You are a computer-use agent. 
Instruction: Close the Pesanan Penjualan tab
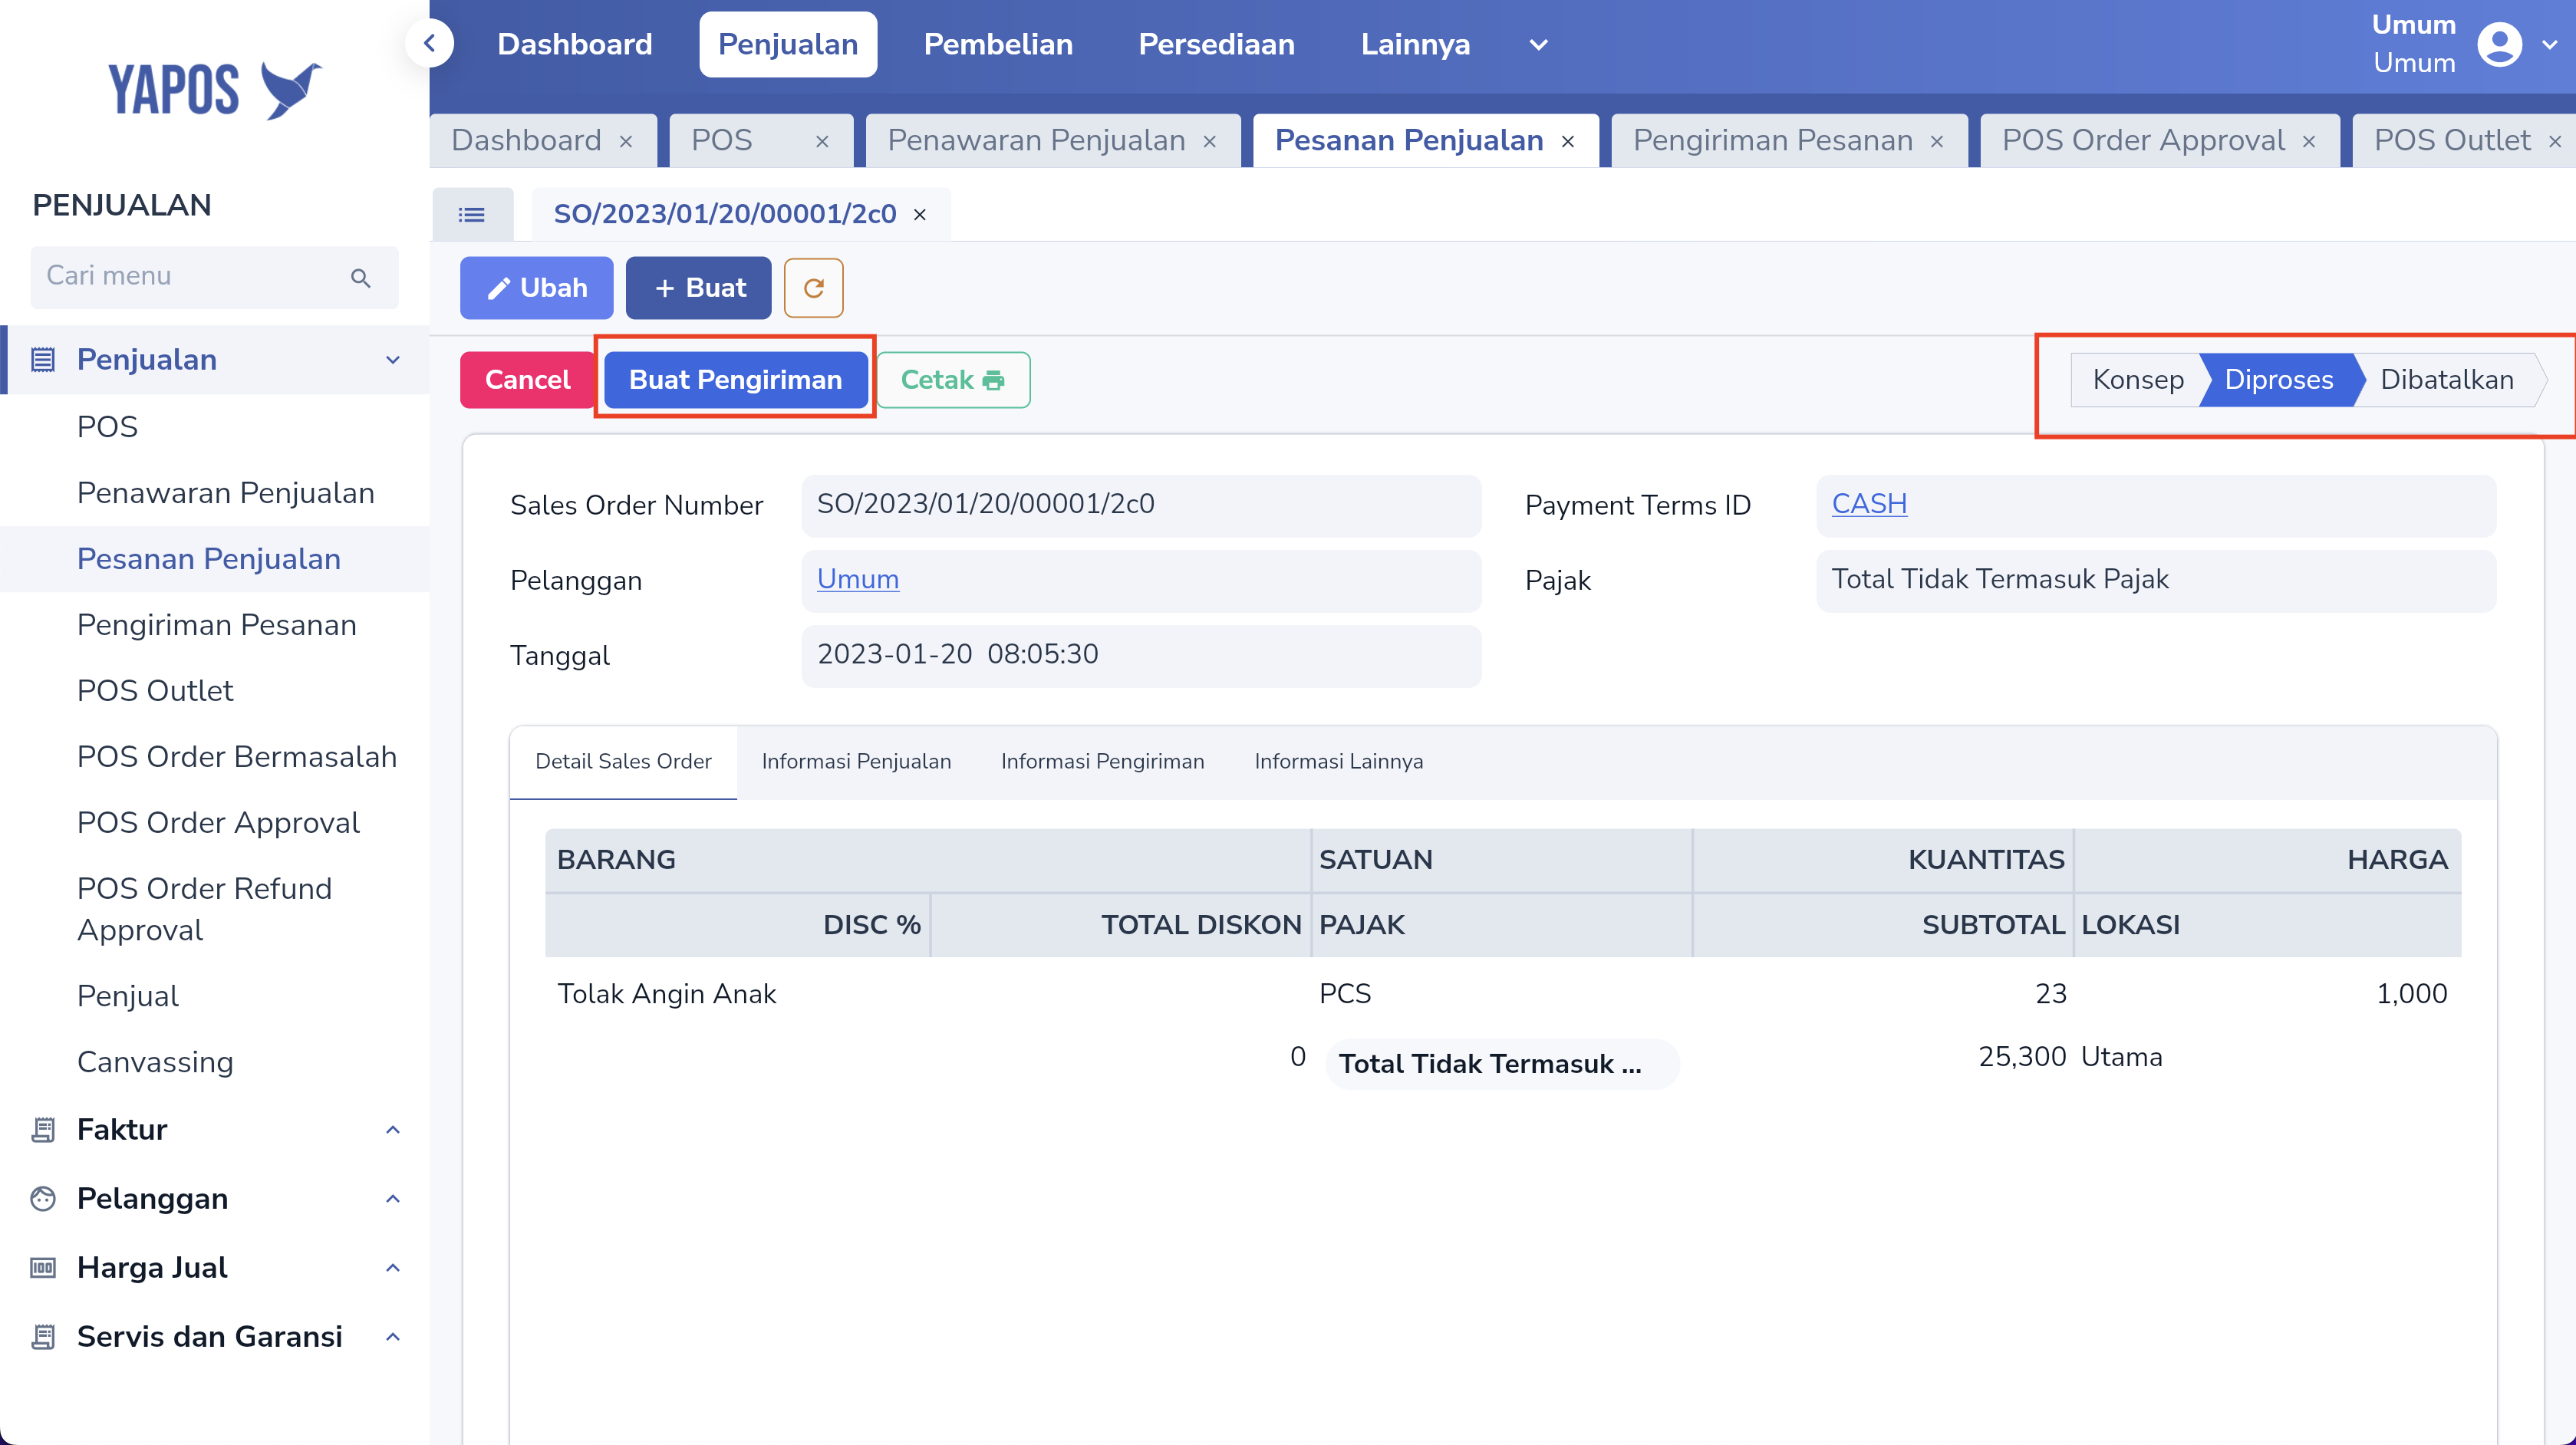pyautogui.click(x=1568, y=142)
